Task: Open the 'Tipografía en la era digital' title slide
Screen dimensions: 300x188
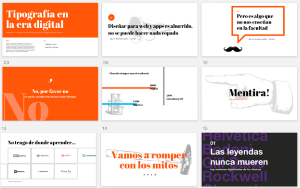Action: click(50, 30)
